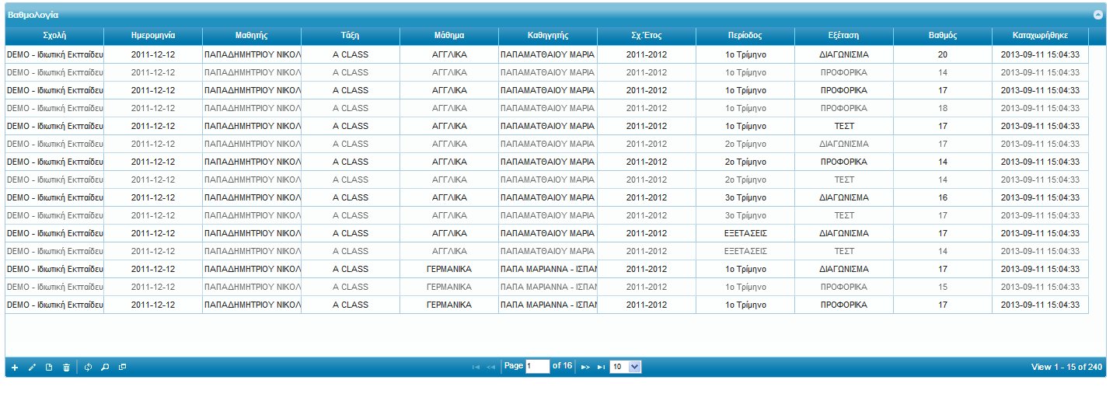Screen dimensions: 1113x394
Task: Type in the page number field
Action: pos(537,367)
